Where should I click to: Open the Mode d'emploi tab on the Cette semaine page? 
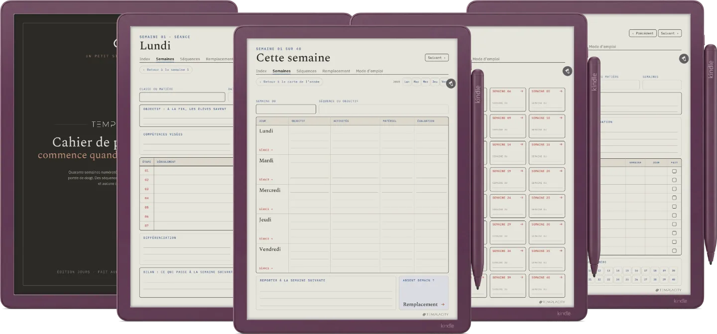[369, 71]
